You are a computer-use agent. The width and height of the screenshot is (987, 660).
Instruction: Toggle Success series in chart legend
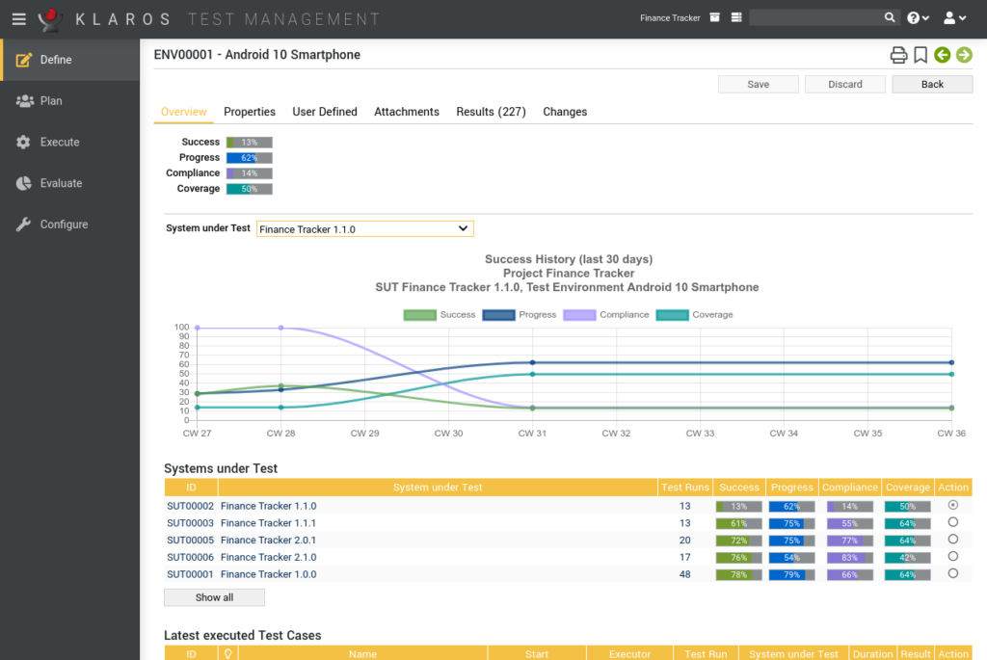pos(440,315)
